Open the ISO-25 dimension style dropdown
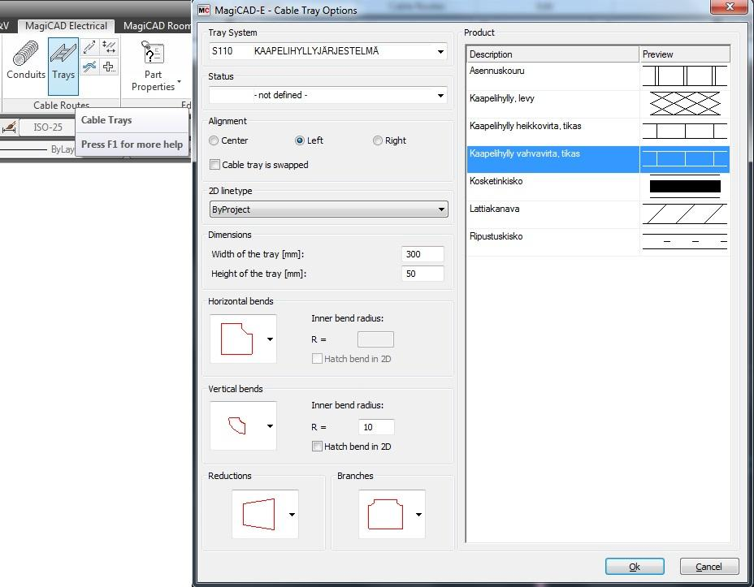754x587 pixels. click(48, 127)
